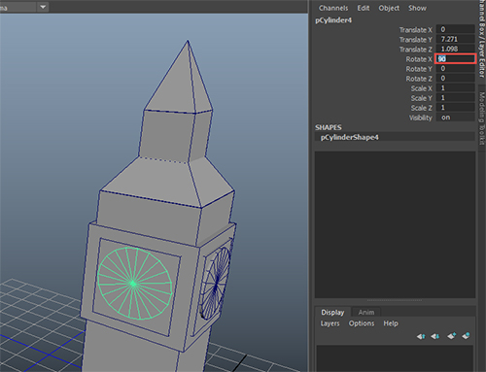Move selected layer down icon
Image resolution: width=486 pixels, height=372 pixels.
click(435, 336)
